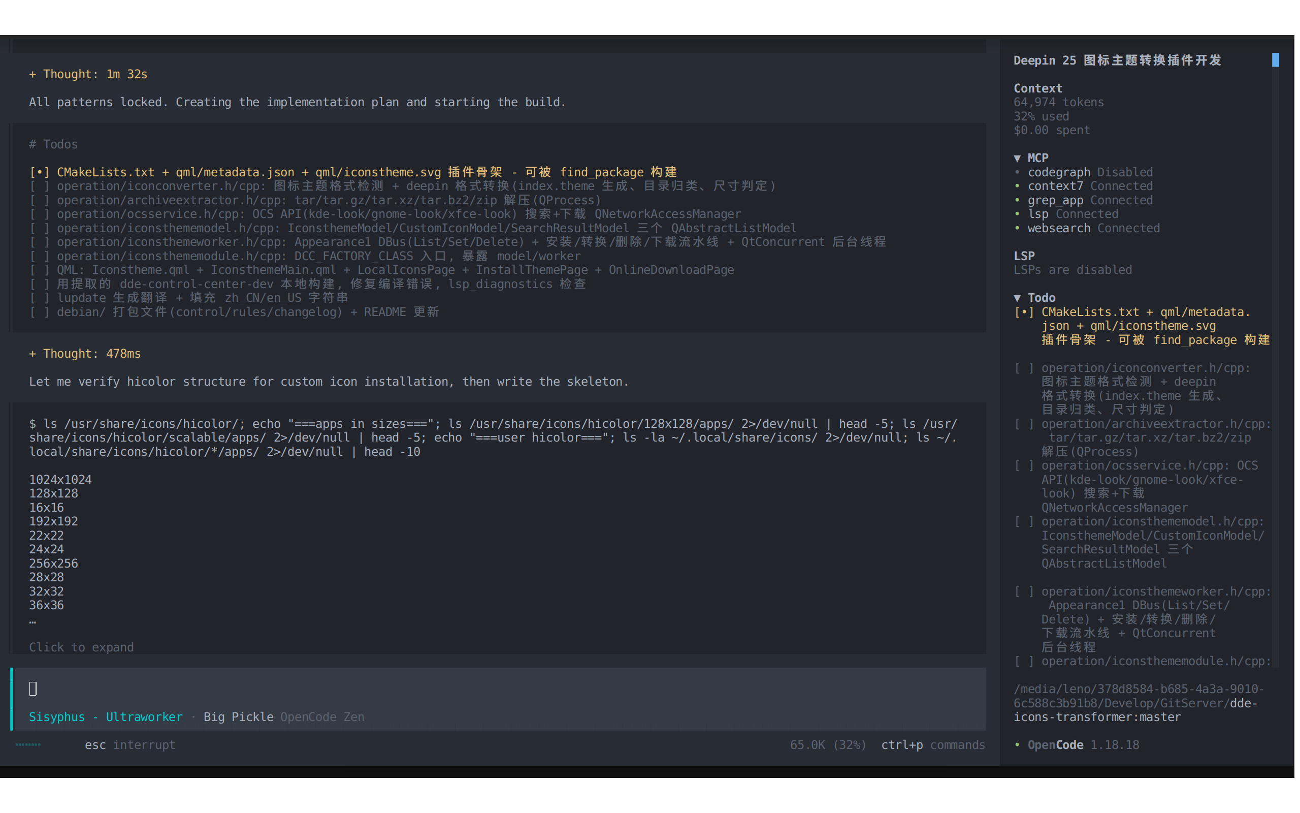Click 'LSPs are disabled' text
This screenshot has height=813, width=1300.
(1073, 270)
